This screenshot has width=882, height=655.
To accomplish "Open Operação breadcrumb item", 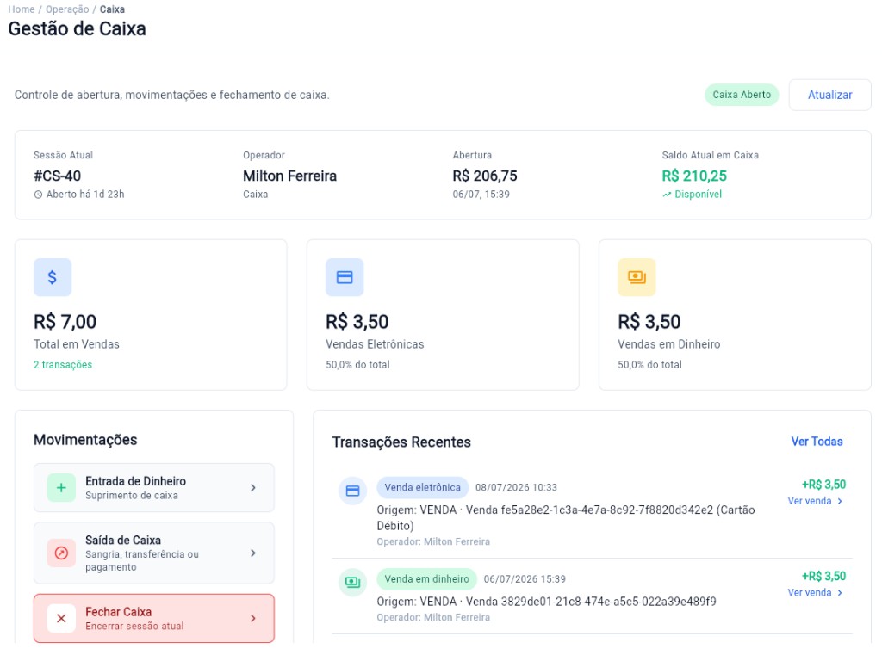I will pos(67,9).
